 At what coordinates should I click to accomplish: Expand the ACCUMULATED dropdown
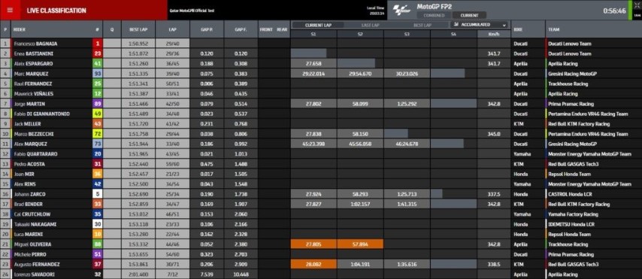tap(479, 25)
